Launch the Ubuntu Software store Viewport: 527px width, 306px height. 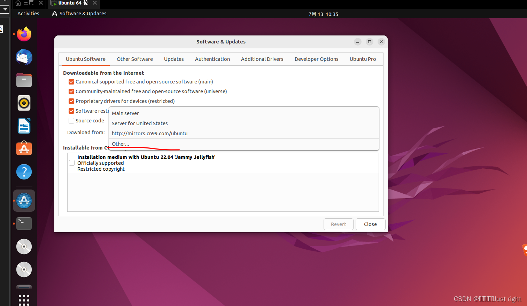[24, 148]
